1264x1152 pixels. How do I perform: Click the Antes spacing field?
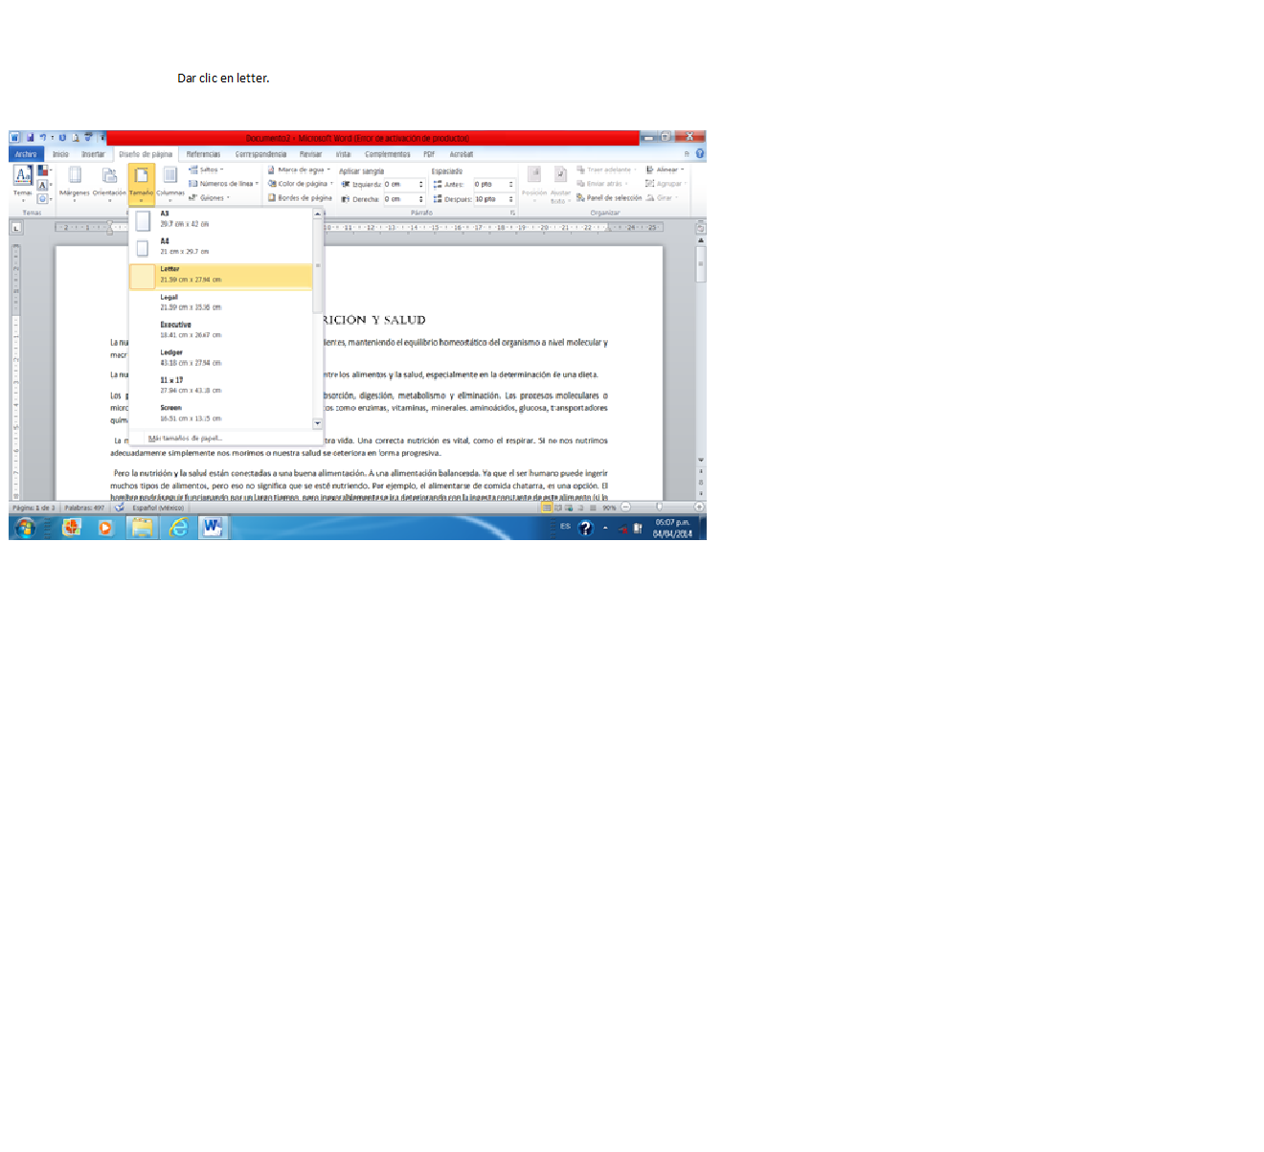click(494, 185)
